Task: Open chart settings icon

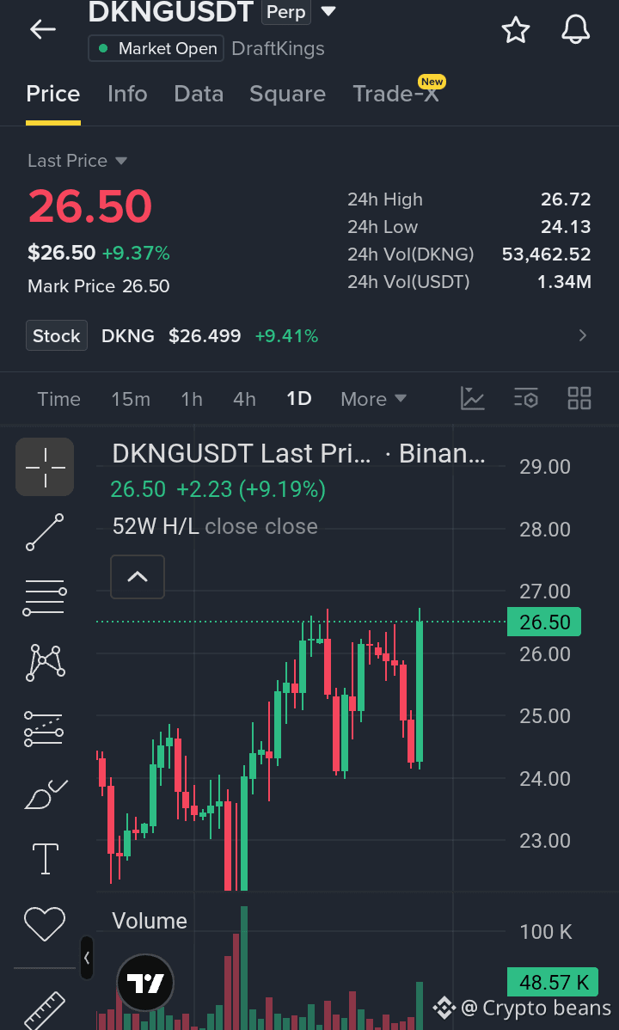Action: point(526,399)
